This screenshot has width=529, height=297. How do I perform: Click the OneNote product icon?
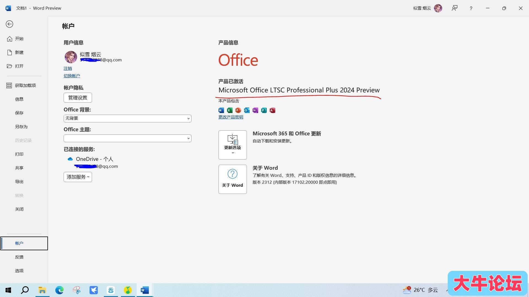(255, 111)
